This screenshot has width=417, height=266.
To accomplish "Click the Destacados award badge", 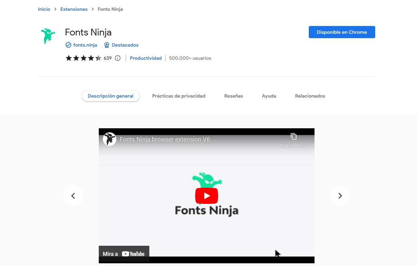I will pos(121,45).
